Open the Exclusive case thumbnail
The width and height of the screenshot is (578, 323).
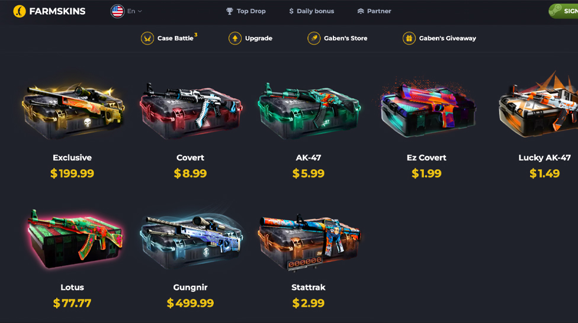coord(73,111)
